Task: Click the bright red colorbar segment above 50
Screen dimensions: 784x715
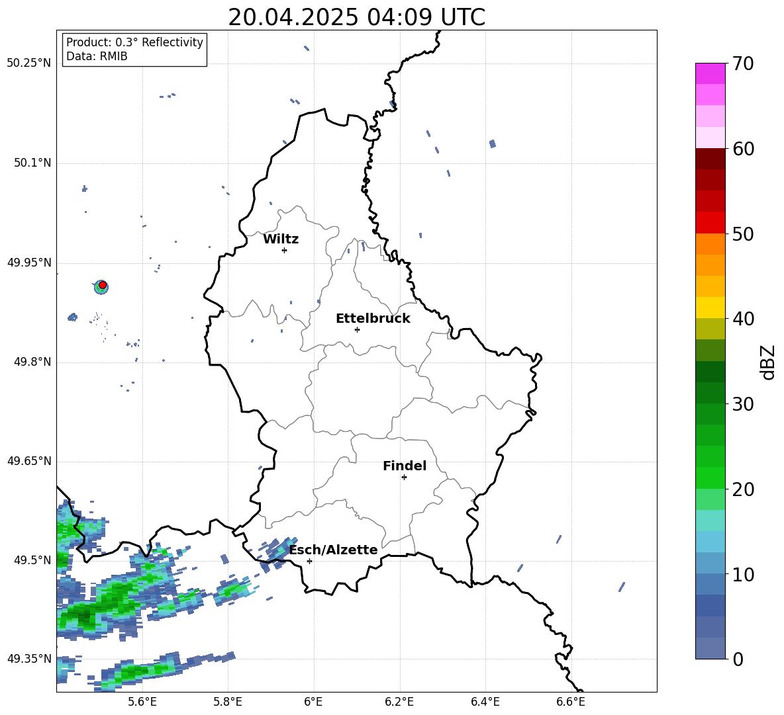Action: 710,222
